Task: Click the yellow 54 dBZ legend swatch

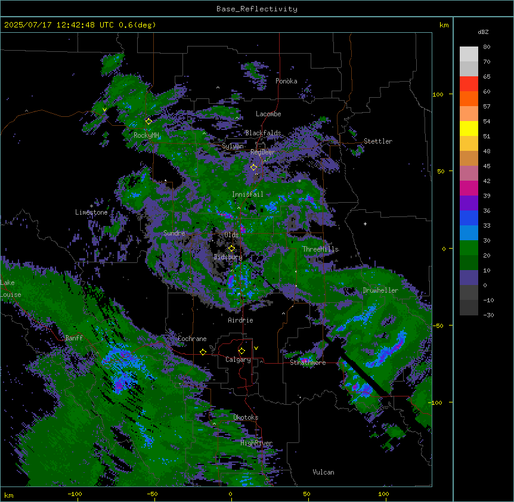Action: coord(469,129)
